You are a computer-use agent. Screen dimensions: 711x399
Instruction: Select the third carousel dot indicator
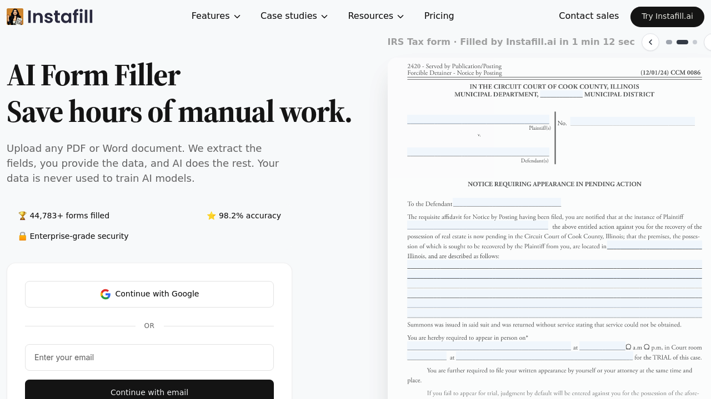point(695,42)
